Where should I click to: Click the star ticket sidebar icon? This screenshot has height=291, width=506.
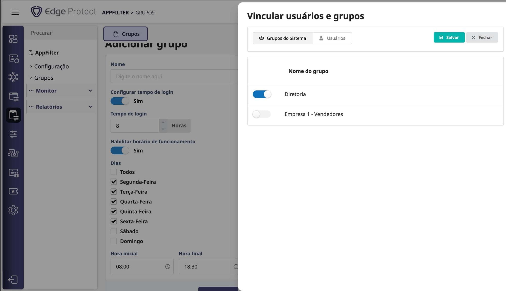pyautogui.click(x=13, y=191)
